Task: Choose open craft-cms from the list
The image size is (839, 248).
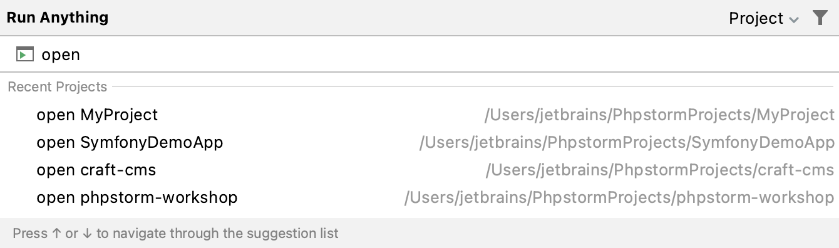Action: pos(419,170)
